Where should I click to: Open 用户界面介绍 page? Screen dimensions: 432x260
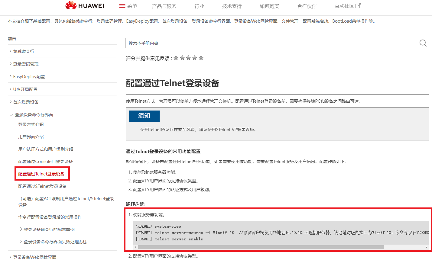pyautogui.click(x=31, y=137)
